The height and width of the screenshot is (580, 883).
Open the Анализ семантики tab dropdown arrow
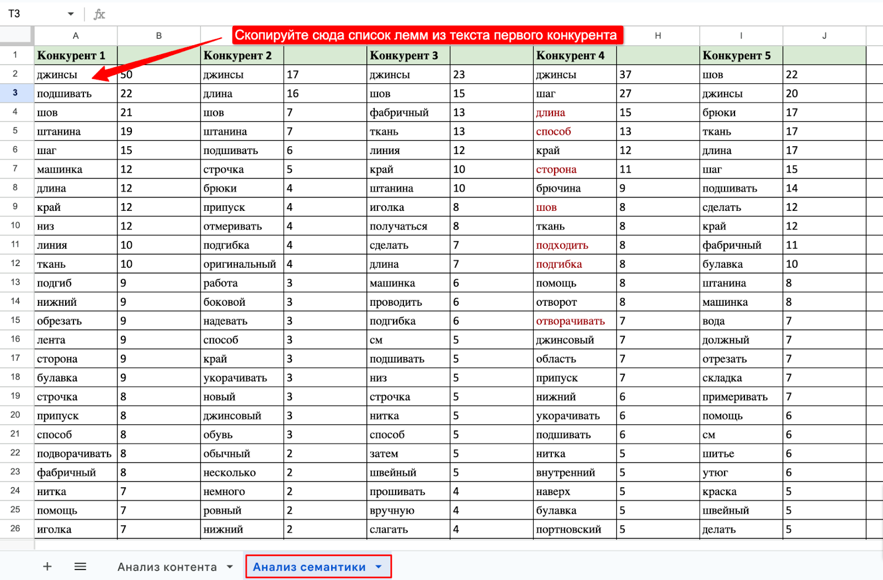pyautogui.click(x=379, y=567)
